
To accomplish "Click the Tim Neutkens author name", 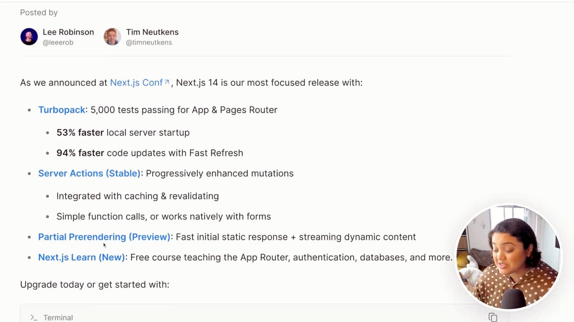I will tap(152, 32).
